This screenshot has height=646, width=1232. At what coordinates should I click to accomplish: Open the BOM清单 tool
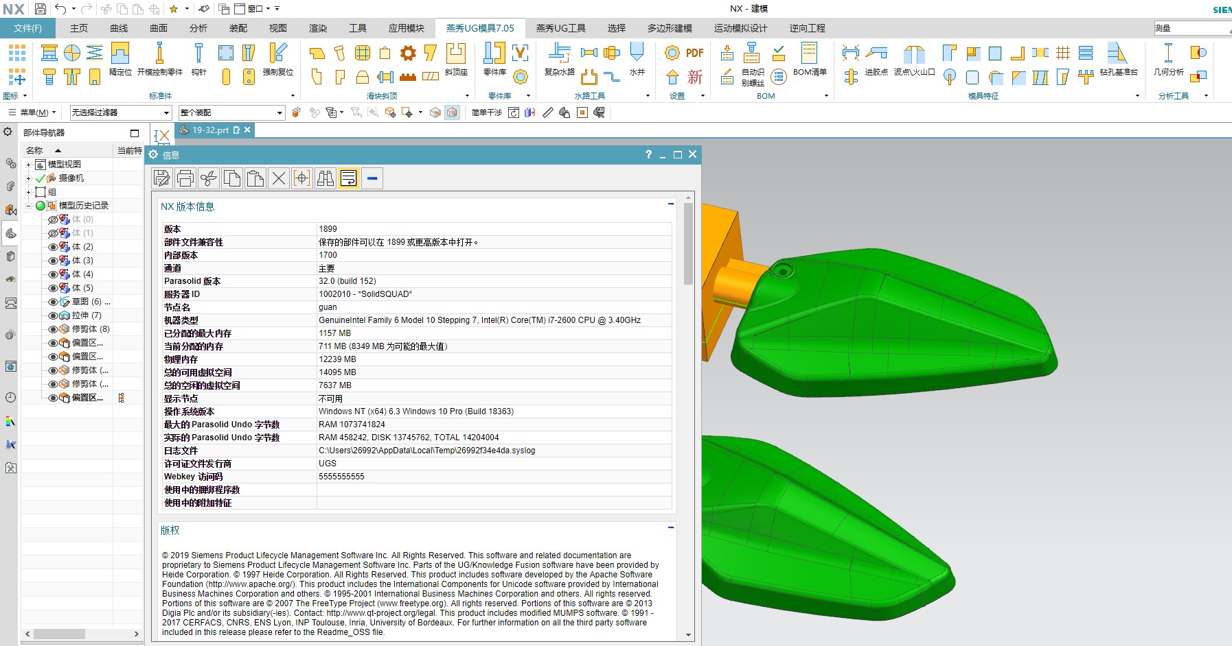click(809, 53)
